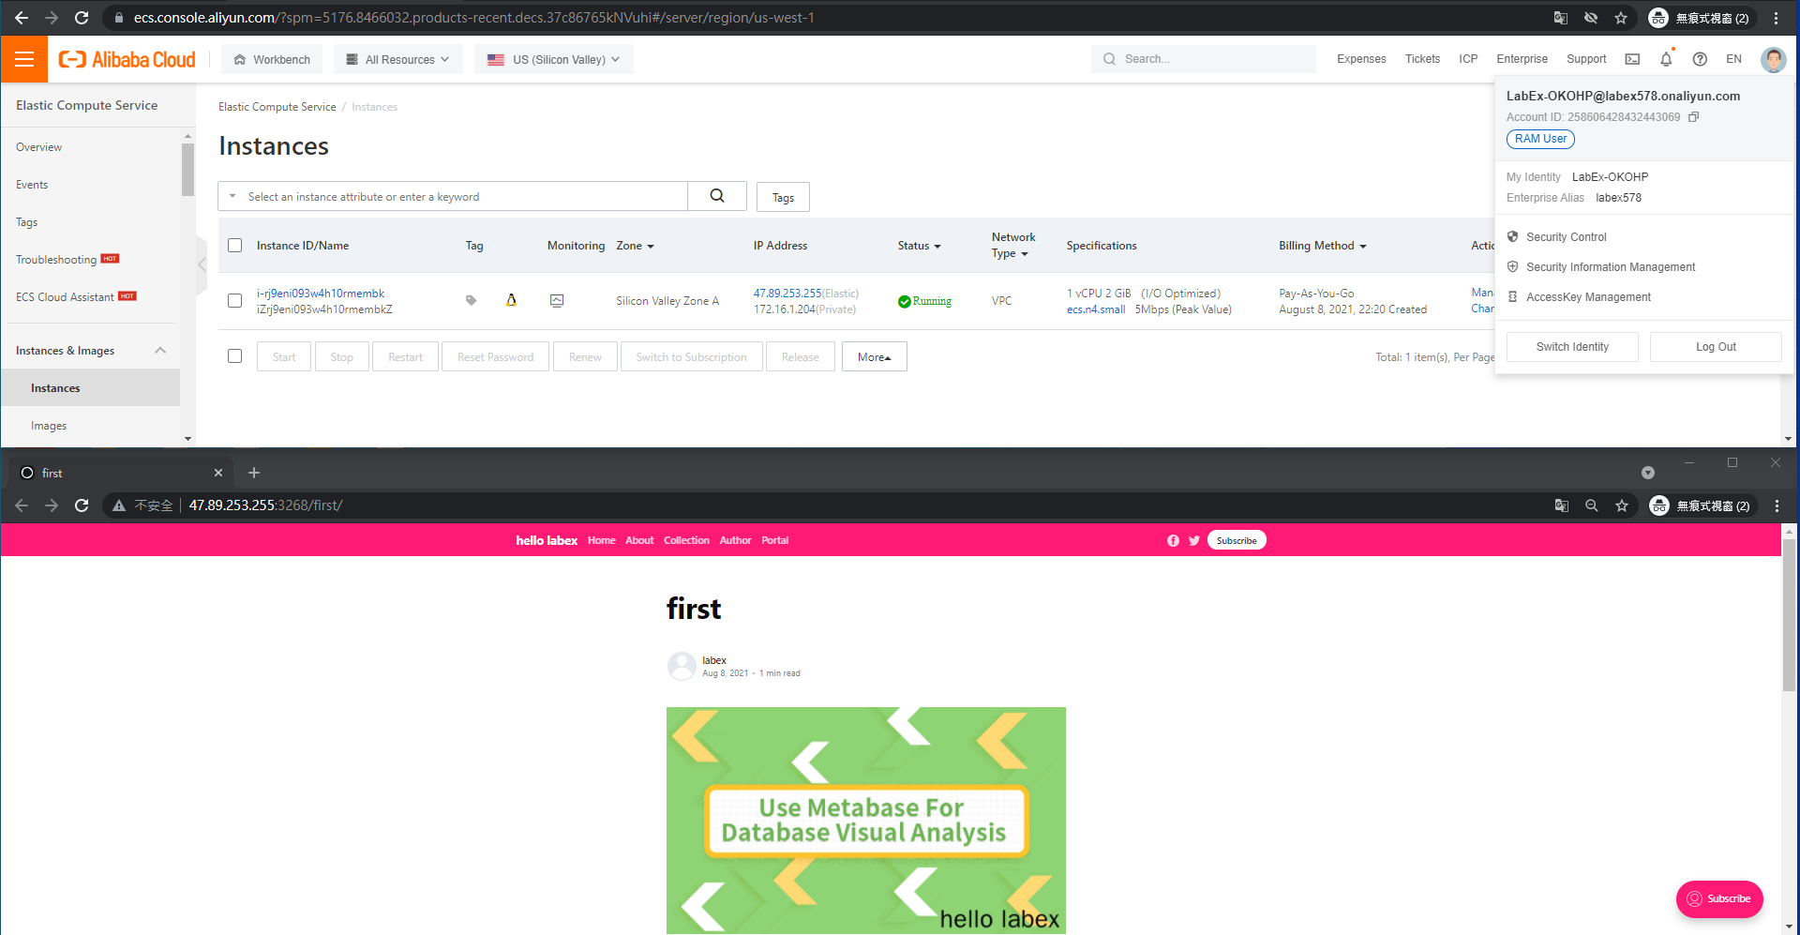Open Images in the ECS sidebar

[x=49, y=426]
